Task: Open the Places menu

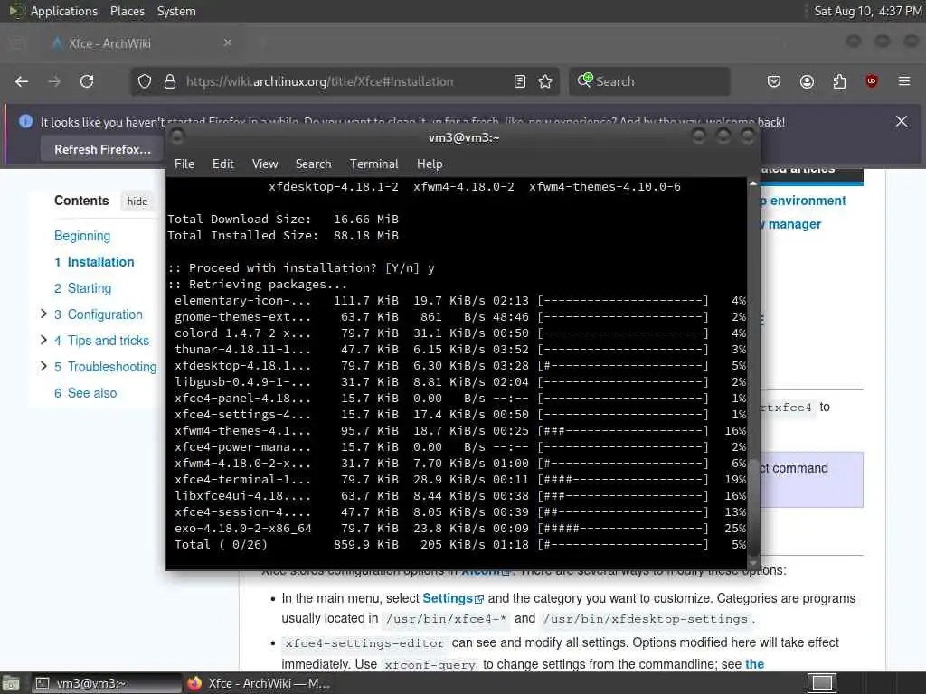Action: click(127, 11)
